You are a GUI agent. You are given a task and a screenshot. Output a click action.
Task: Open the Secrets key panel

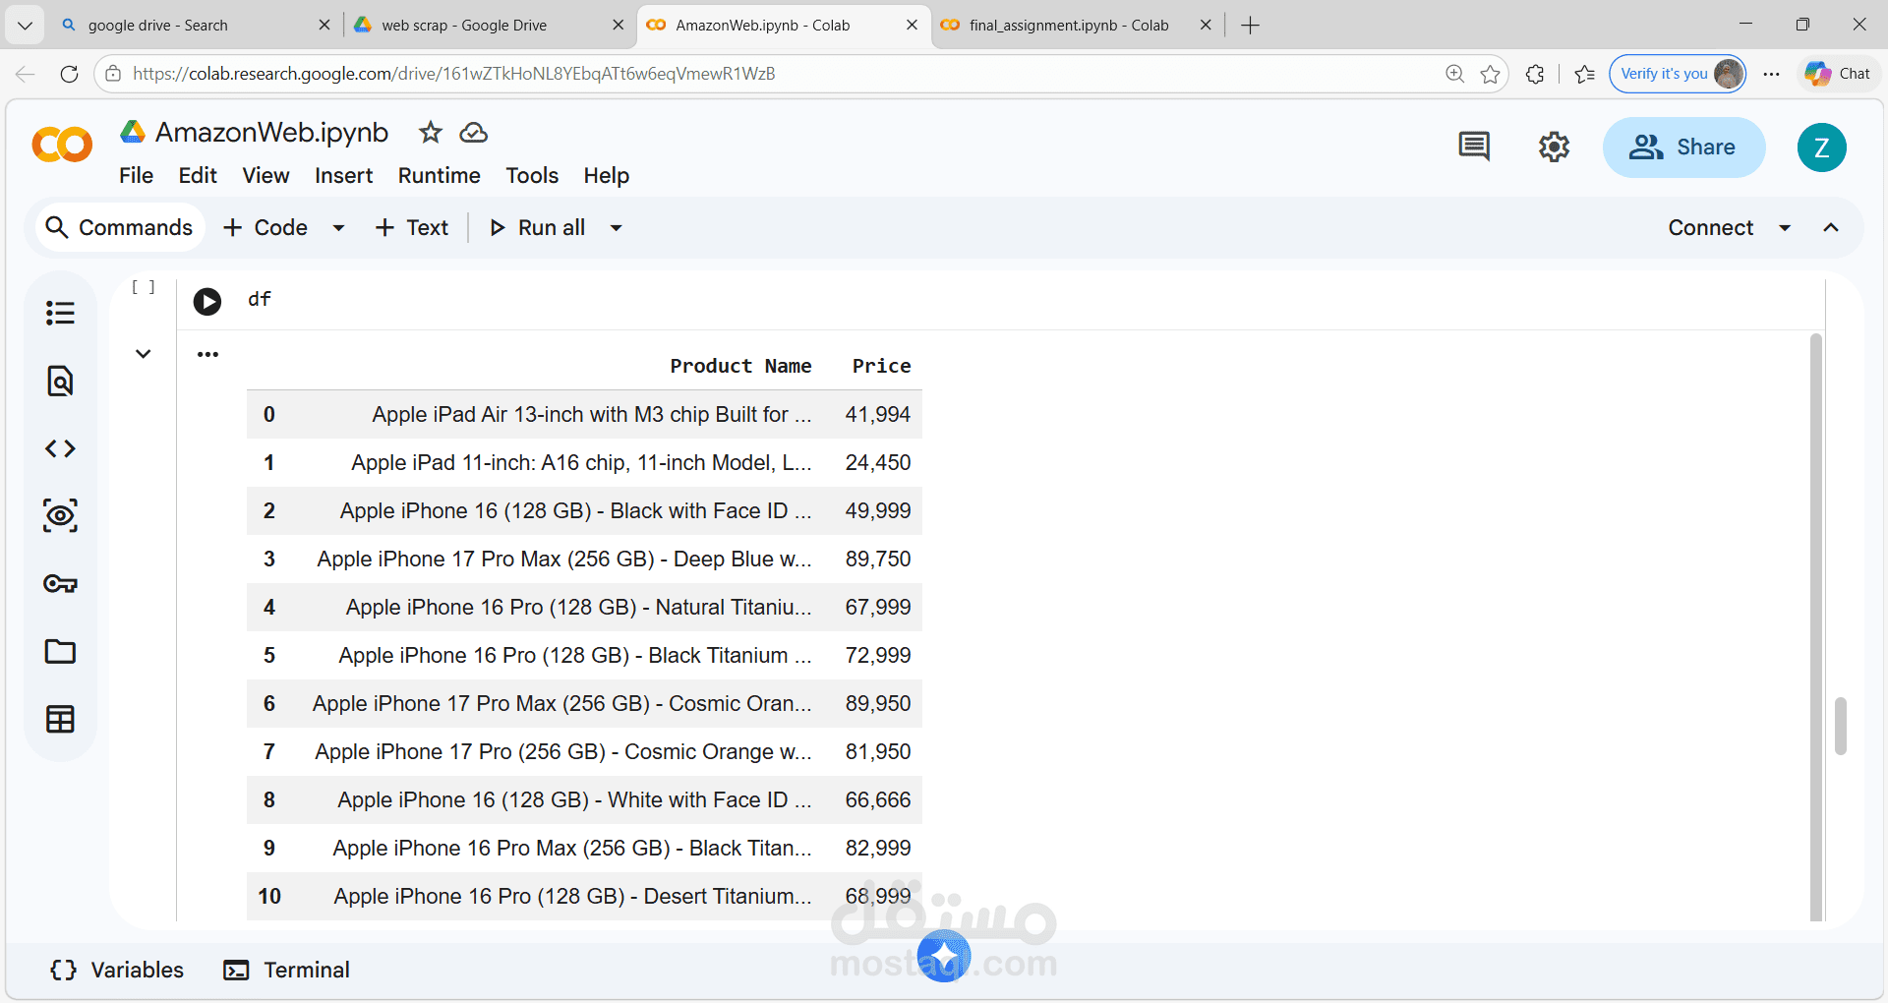click(x=60, y=583)
